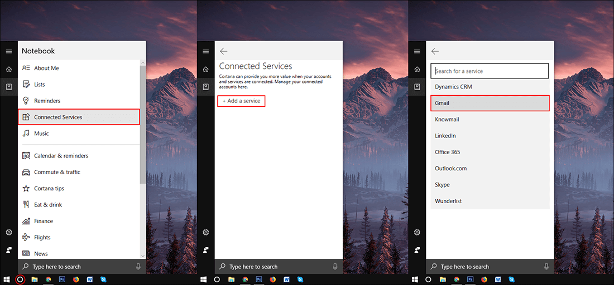Click the feedback icon beside Connected Services page

(205, 250)
